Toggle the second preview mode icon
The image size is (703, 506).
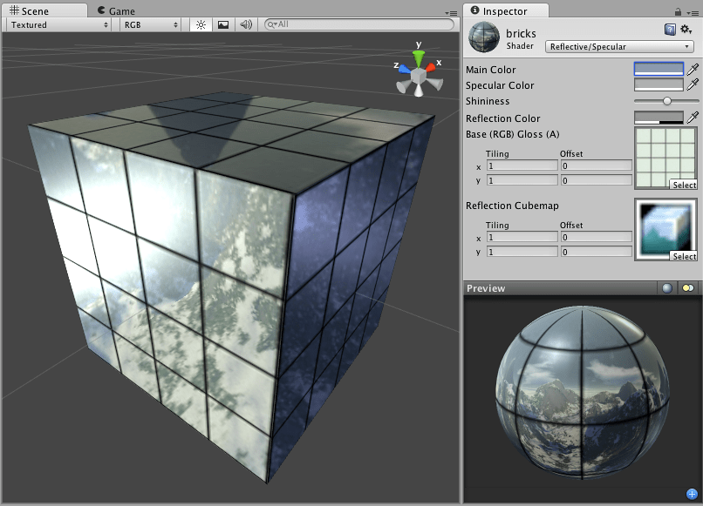tap(688, 287)
